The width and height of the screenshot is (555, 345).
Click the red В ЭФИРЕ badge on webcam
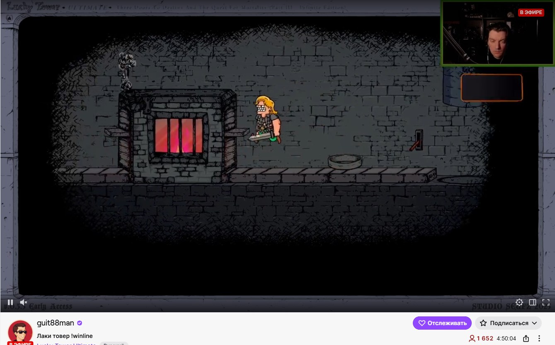click(531, 12)
